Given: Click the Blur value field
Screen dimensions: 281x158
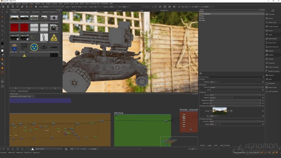Looking at the screenshot, I should point(213,116).
